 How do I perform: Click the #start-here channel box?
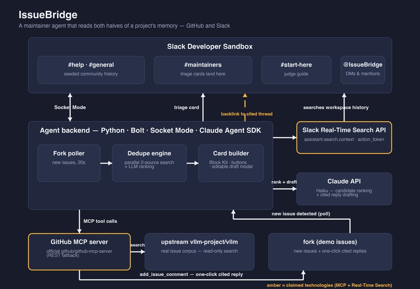(296, 70)
